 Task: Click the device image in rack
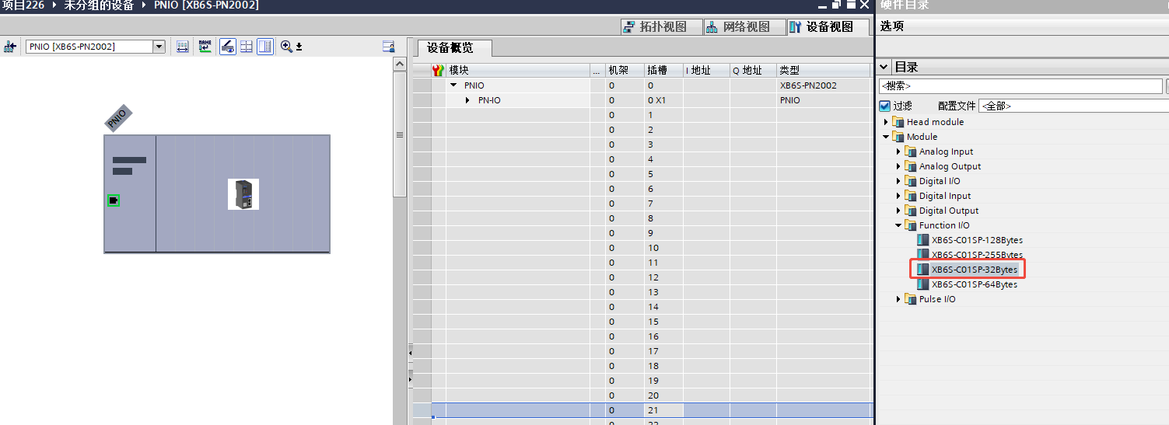243,194
